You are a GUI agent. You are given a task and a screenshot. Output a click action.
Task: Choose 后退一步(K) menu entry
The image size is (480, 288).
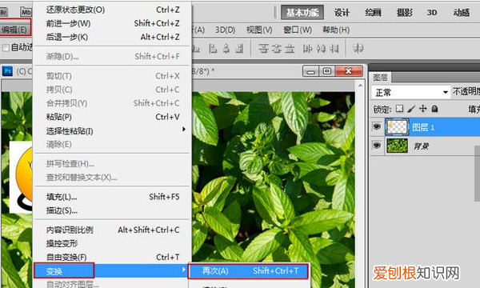112,37
